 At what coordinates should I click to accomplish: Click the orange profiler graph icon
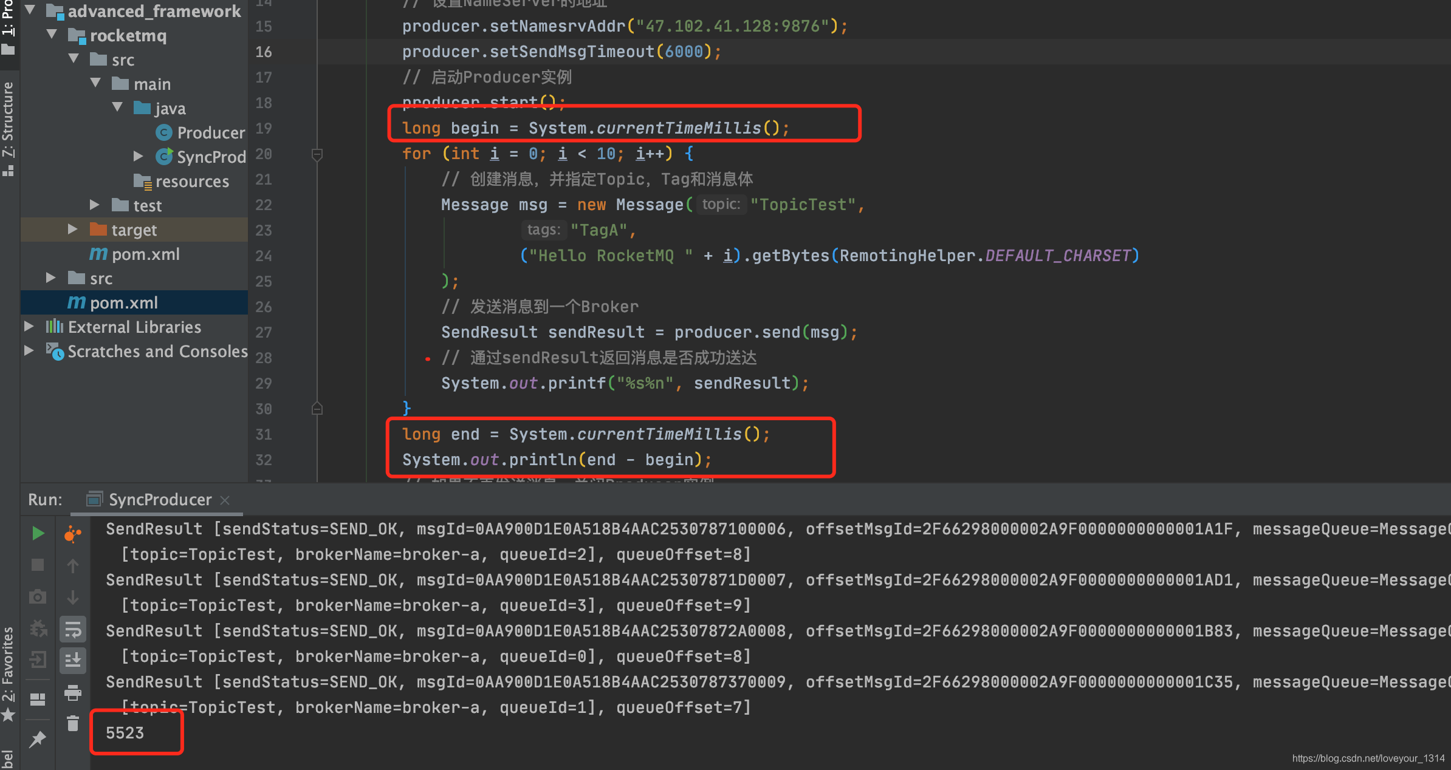coord(73,534)
